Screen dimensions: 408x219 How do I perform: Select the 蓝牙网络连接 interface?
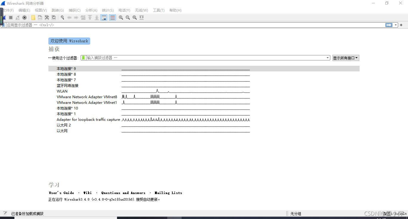pyautogui.click(x=204, y=86)
